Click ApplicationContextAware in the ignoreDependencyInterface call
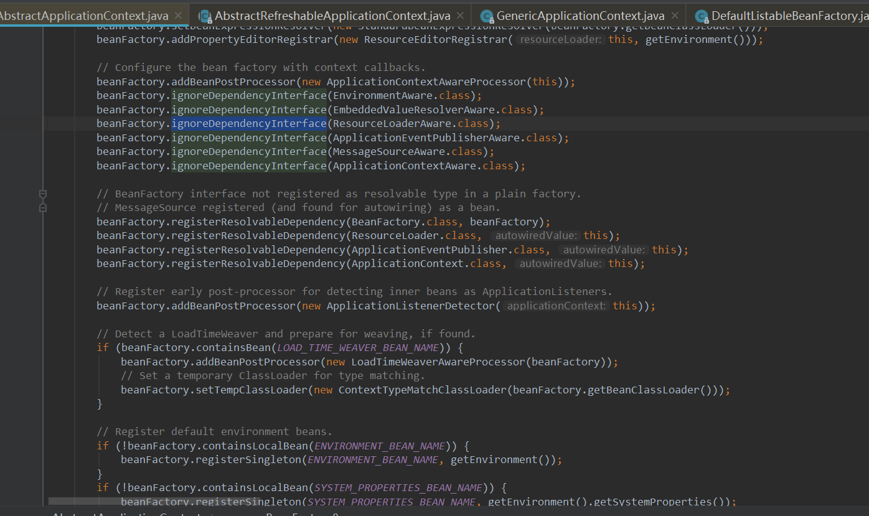Image resolution: width=869 pixels, height=516 pixels. tap(405, 166)
